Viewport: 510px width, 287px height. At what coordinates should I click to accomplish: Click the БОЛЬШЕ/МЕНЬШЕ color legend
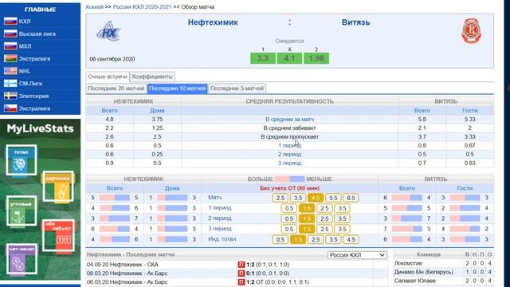click(289, 179)
